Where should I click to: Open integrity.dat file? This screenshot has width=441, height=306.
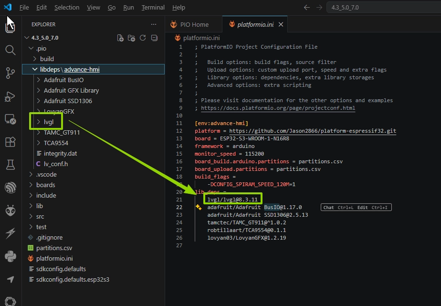click(x=93, y=153)
